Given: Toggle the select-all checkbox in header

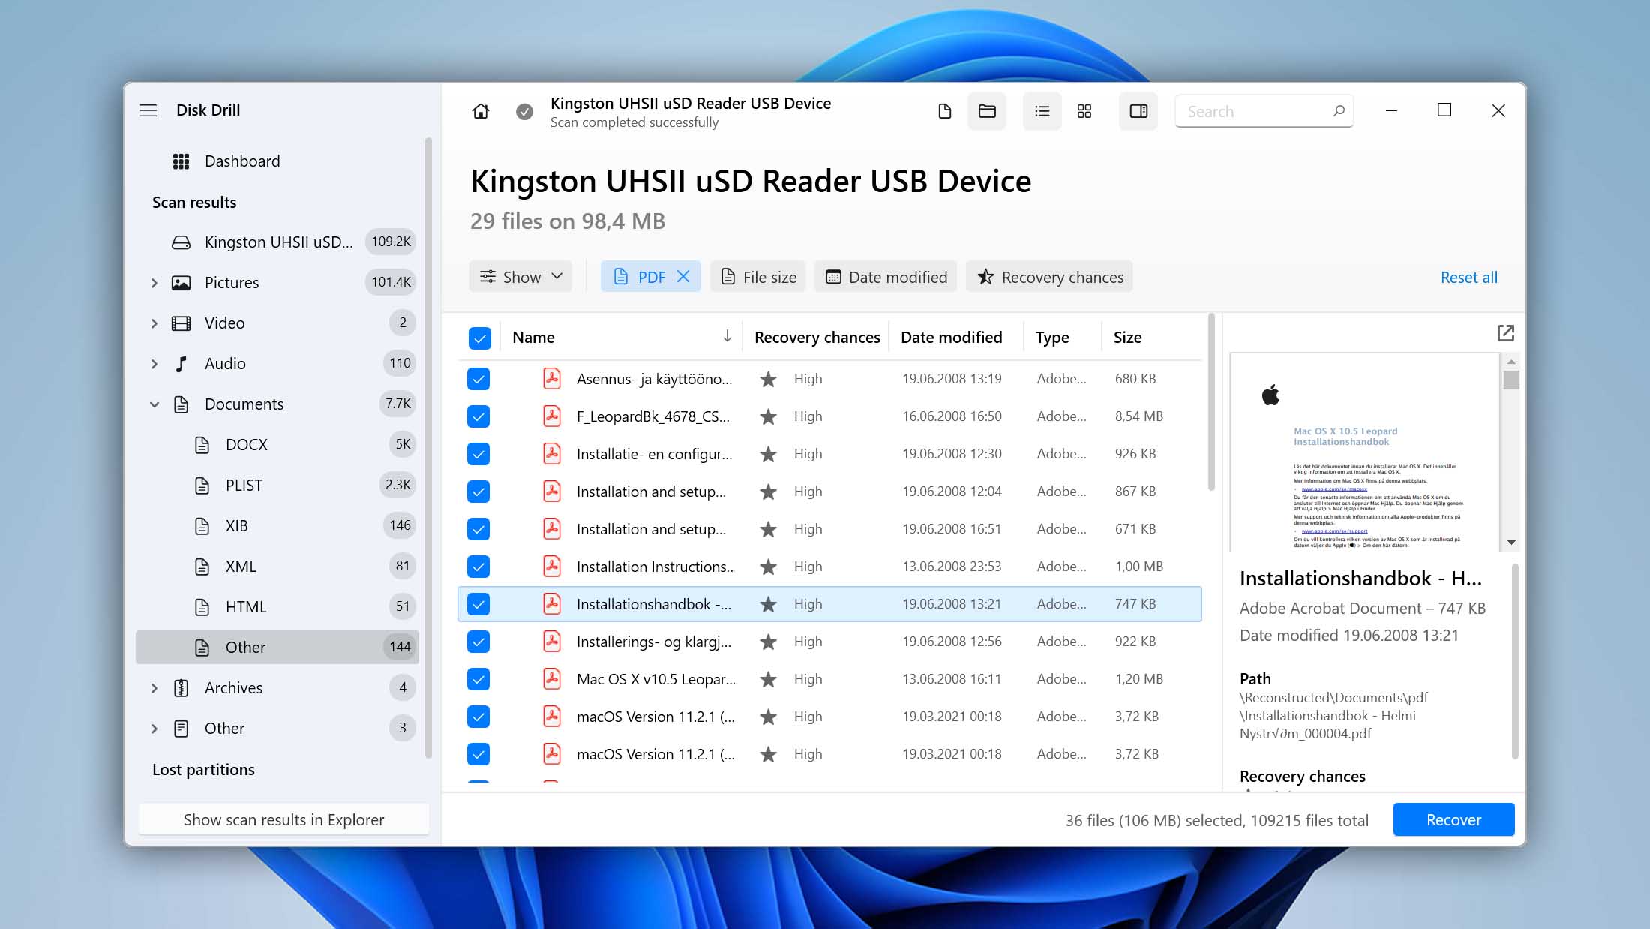Looking at the screenshot, I should coord(479,338).
